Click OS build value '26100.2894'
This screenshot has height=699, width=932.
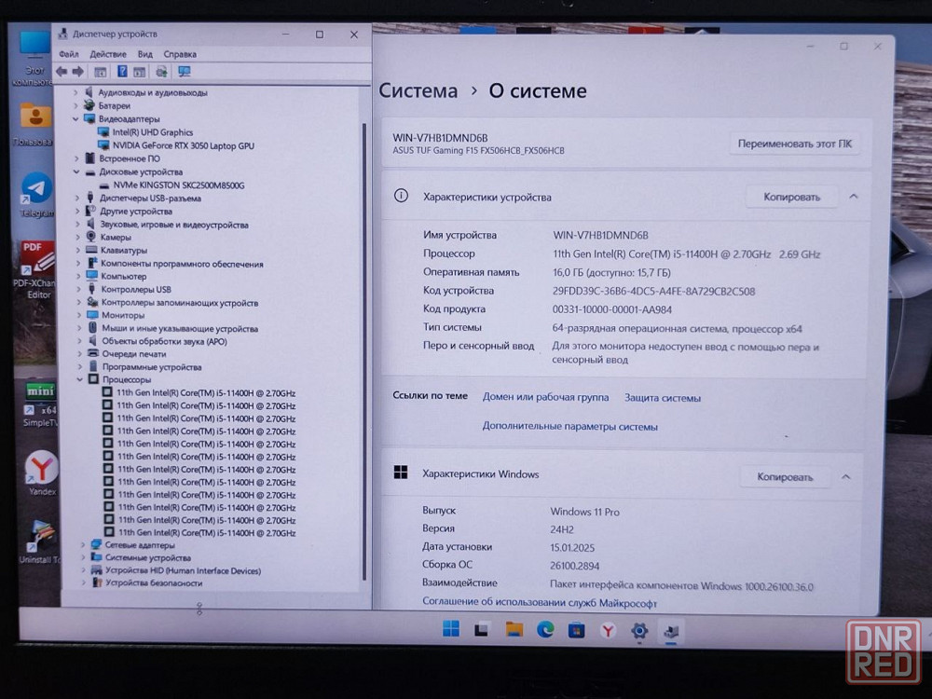pos(574,566)
